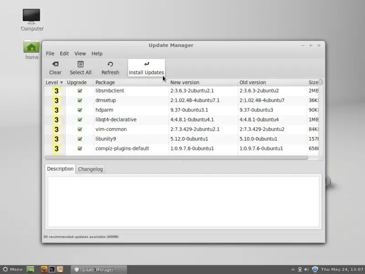Launch the terminal from the panel

(x=52, y=269)
